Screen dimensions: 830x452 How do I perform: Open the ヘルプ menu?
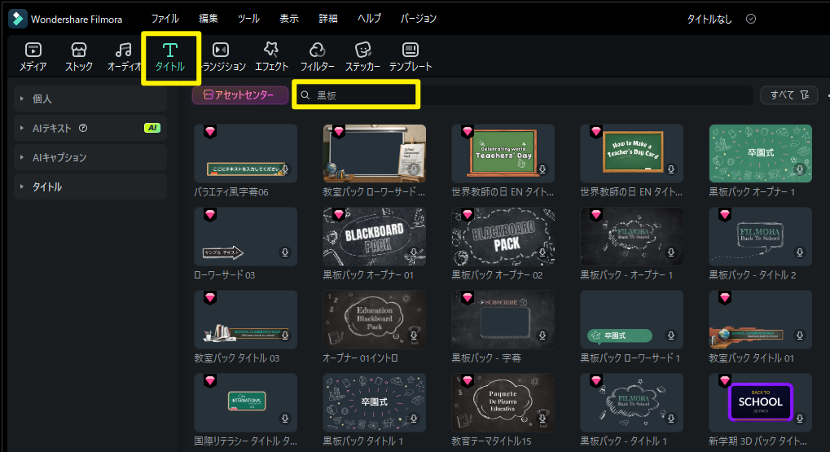click(369, 19)
